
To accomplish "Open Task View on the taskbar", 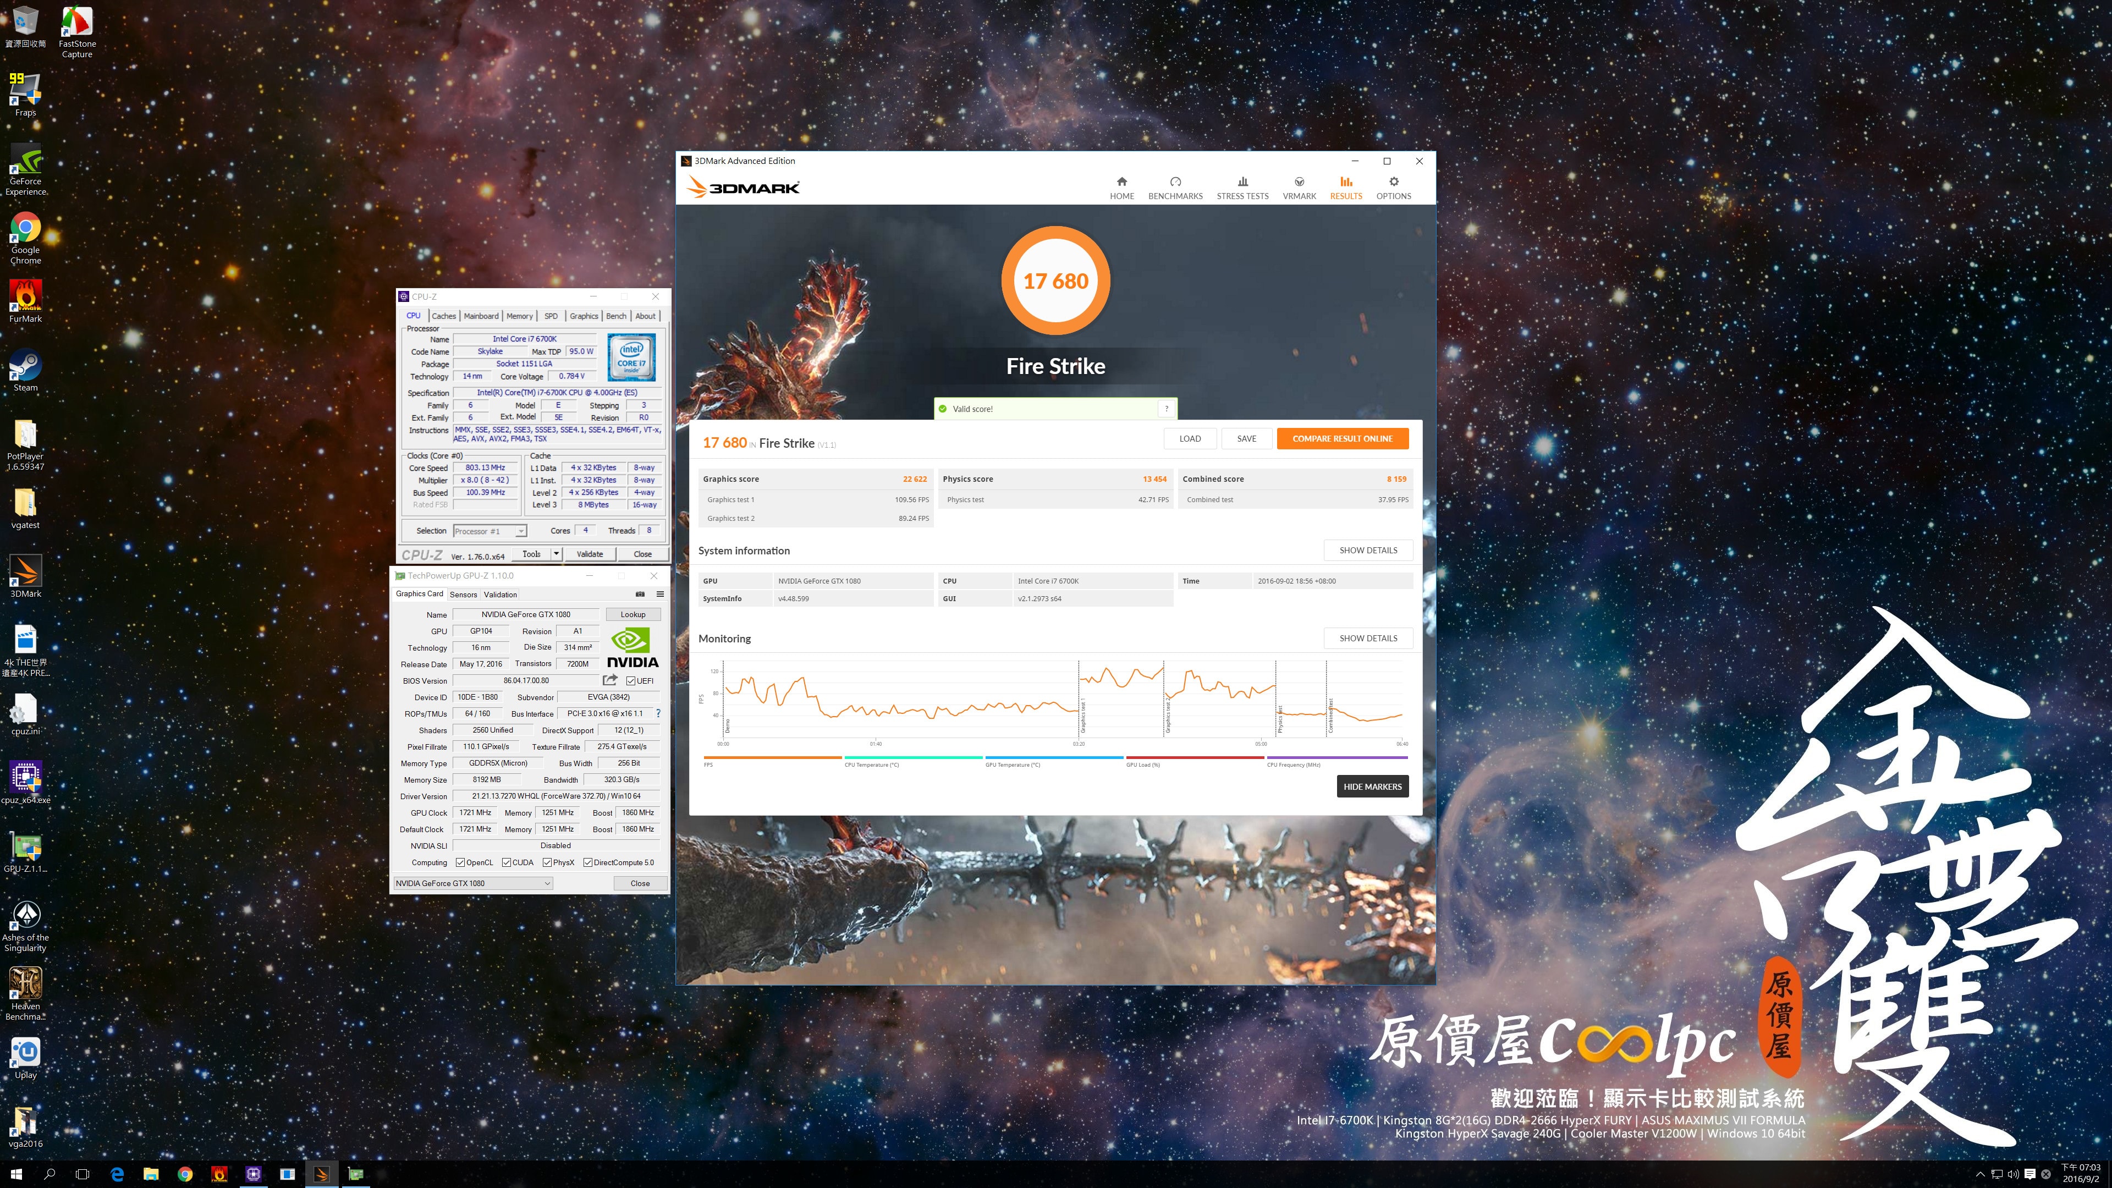I will (x=82, y=1174).
